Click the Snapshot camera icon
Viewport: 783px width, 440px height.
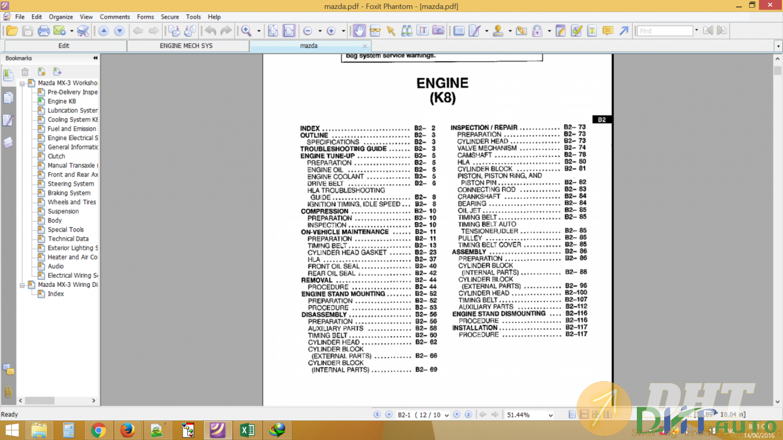(438, 31)
